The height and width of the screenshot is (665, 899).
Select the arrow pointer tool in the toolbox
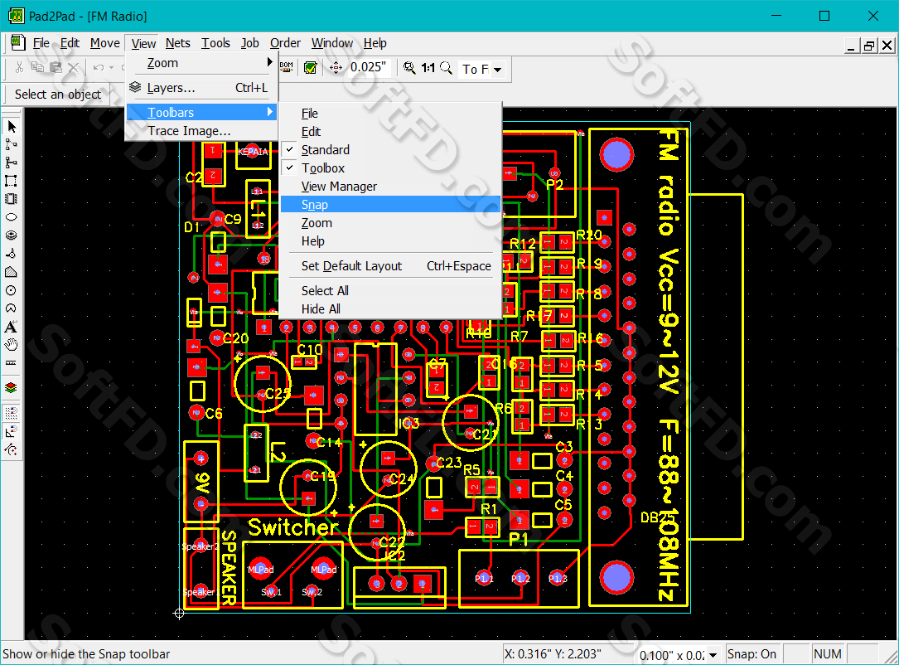(11, 126)
